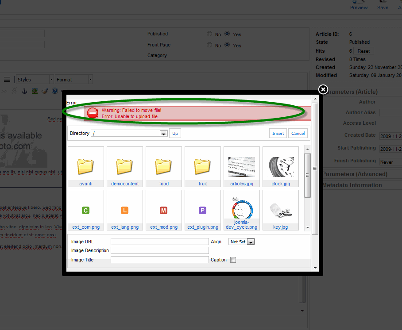
Task: Click scroll down arrow in file list
Action: tap(308, 227)
